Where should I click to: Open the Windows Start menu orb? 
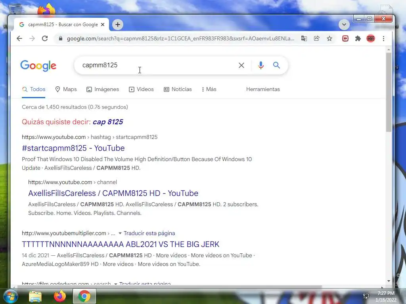pyautogui.click(x=10, y=296)
